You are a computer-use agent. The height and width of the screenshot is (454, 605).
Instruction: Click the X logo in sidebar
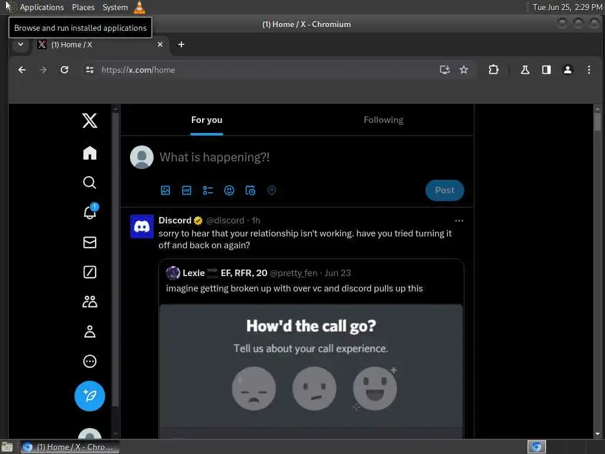point(90,121)
